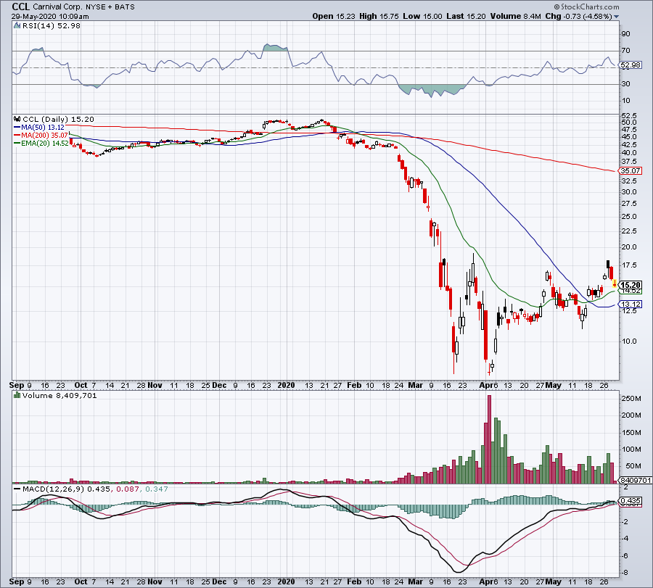This screenshot has width=653, height=588.
Task: Click the EMA(20) 14.52 legend entry
Action: (x=41, y=143)
